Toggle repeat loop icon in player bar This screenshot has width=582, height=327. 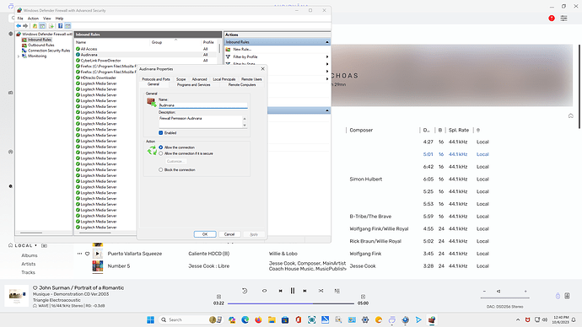click(264, 291)
